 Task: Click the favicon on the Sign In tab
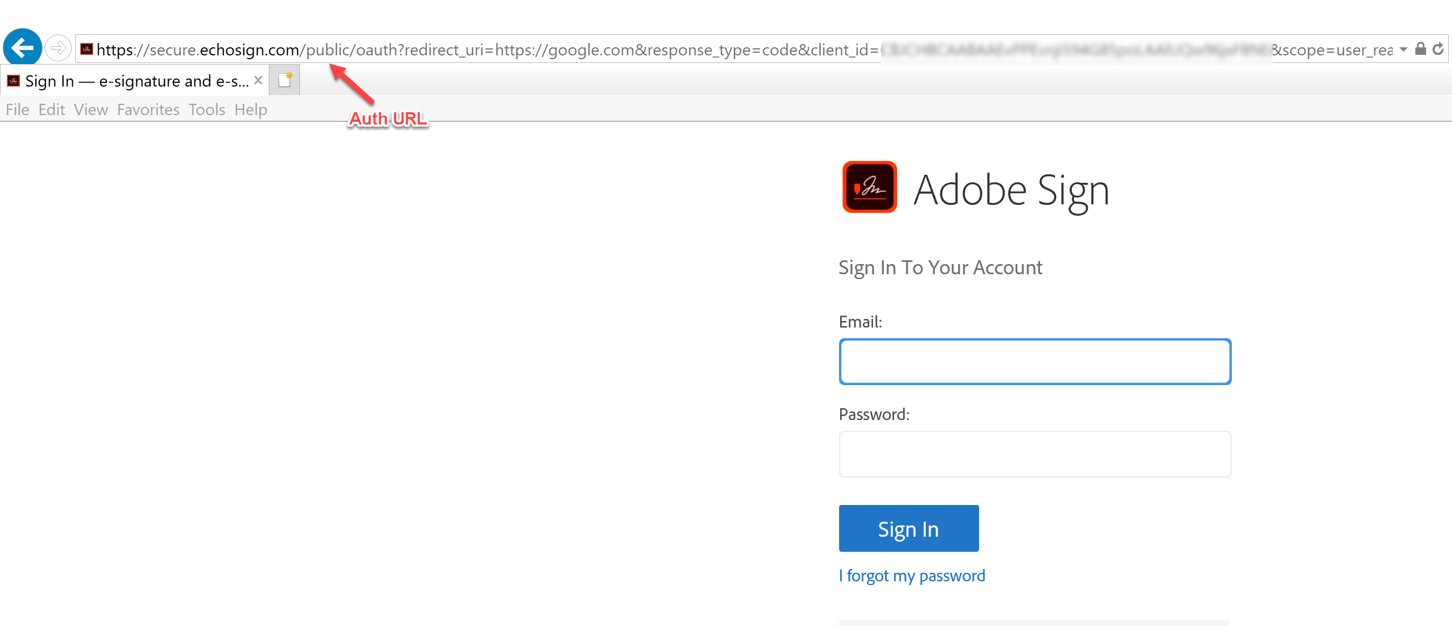(x=13, y=81)
